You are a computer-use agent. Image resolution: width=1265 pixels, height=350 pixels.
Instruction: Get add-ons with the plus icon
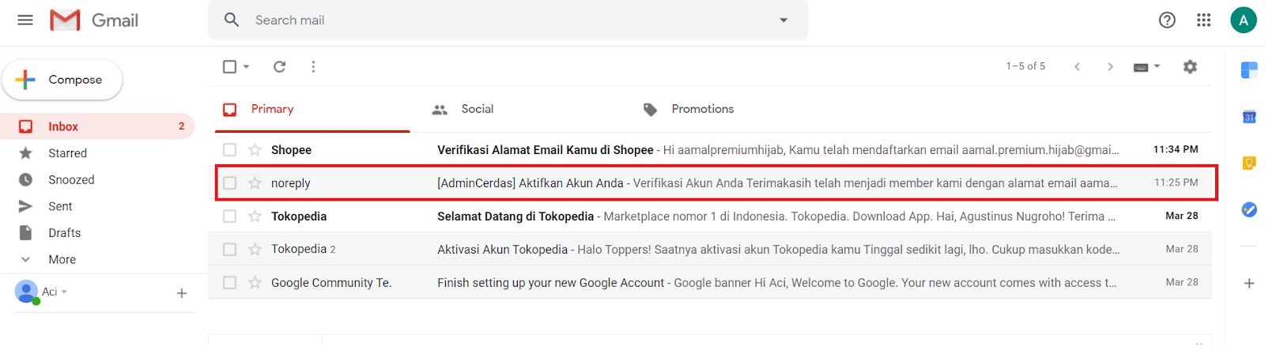[1249, 283]
